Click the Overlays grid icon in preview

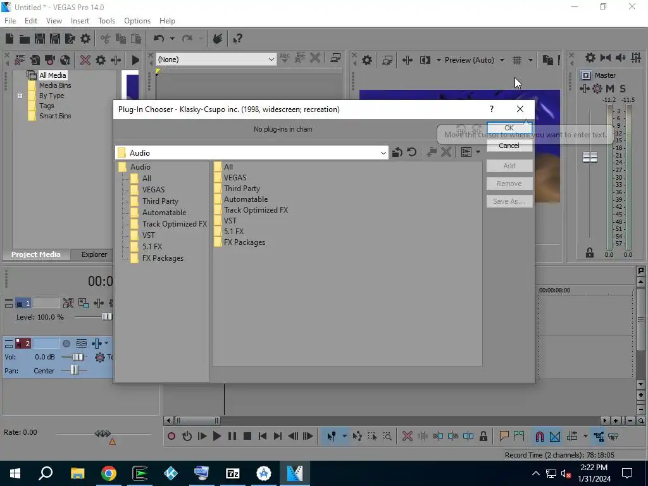(x=516, y=60)
